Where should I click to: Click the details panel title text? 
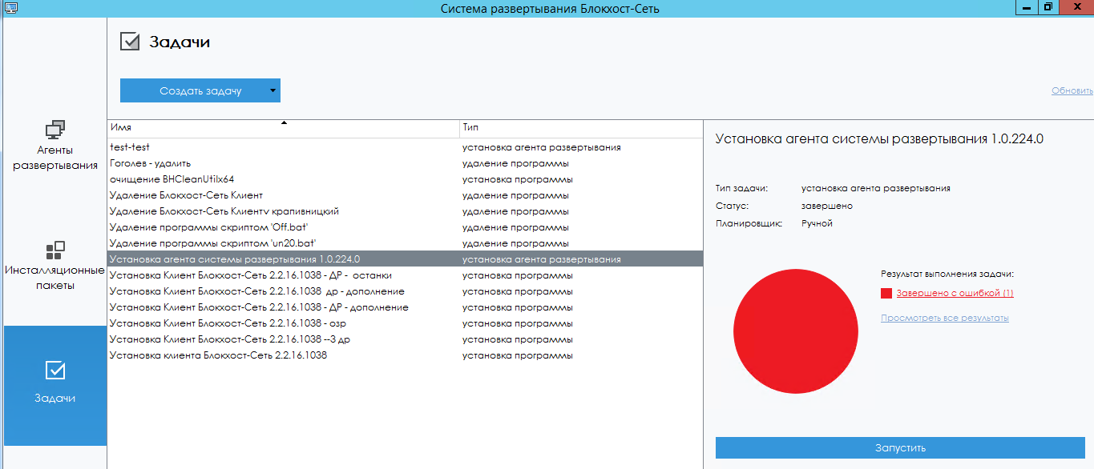coord(879,139)
